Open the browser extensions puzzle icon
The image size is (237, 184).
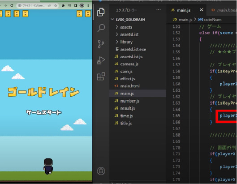click(63, 5)
